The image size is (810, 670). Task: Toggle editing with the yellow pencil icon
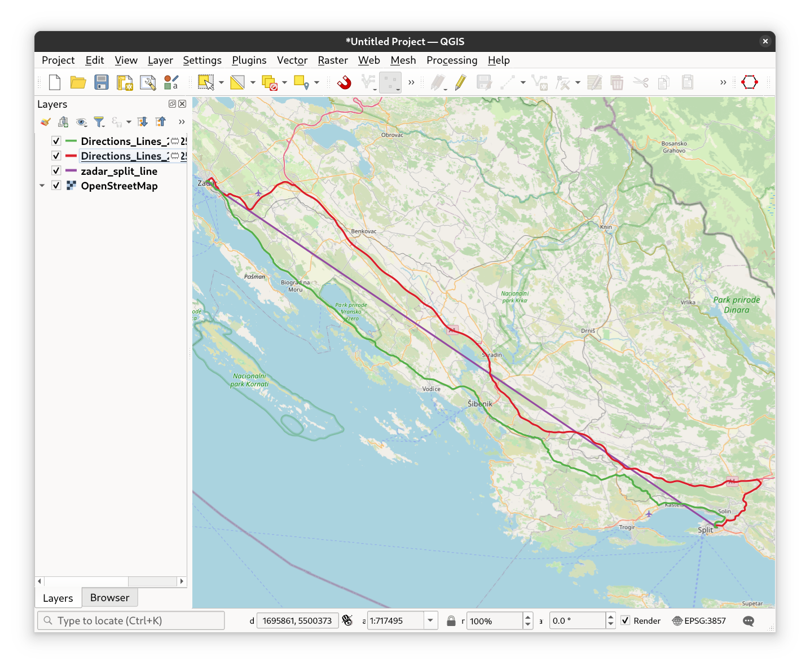(460, 82)
